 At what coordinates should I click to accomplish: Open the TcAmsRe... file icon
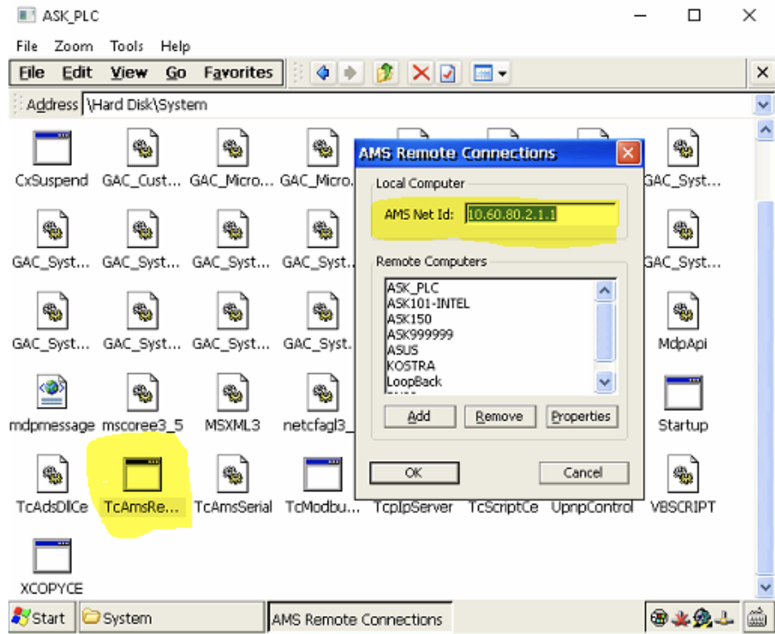coord(141,475)
